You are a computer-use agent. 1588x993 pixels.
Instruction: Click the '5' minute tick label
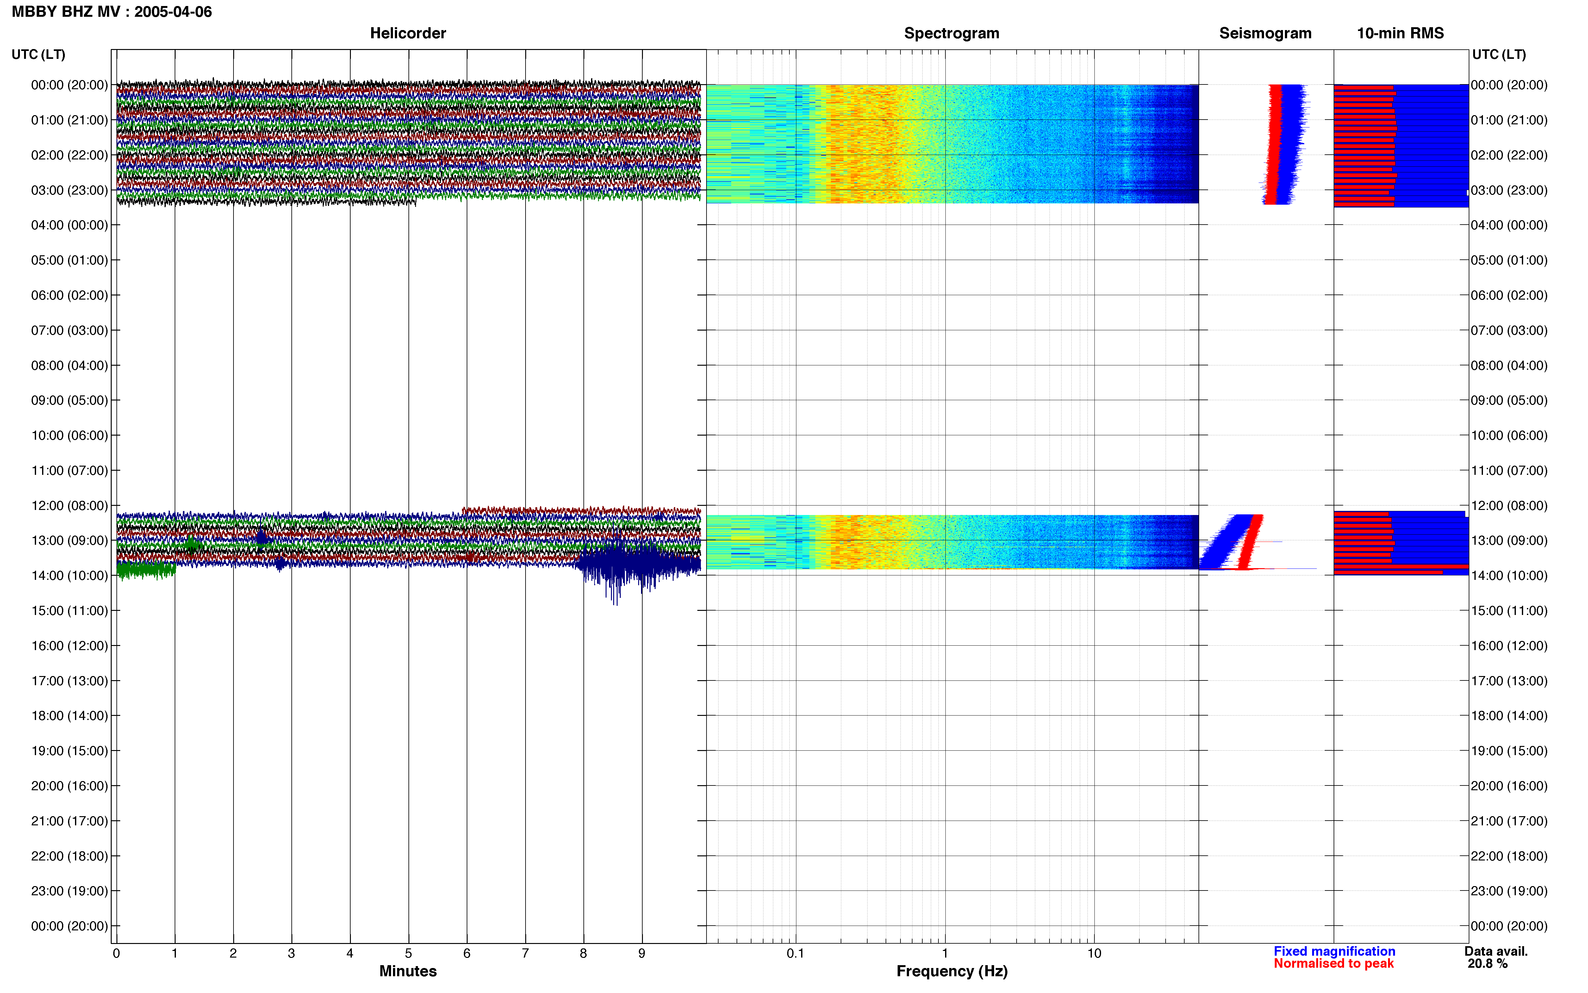[x=408, y=953]
